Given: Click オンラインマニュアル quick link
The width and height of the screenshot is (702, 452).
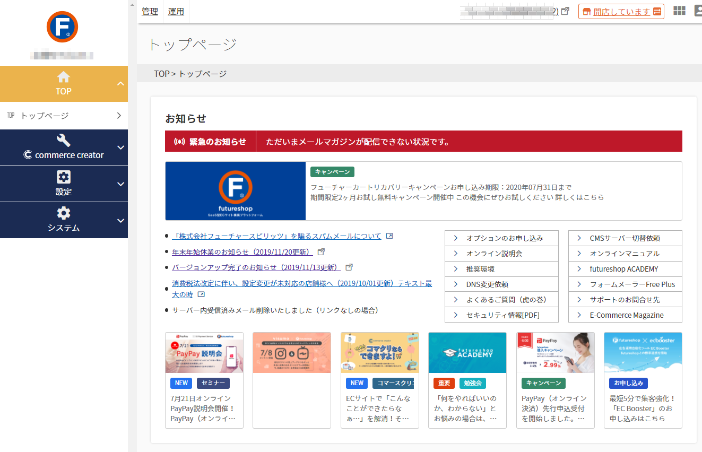Looking at the screenshot, I should (x=625, y=254).
